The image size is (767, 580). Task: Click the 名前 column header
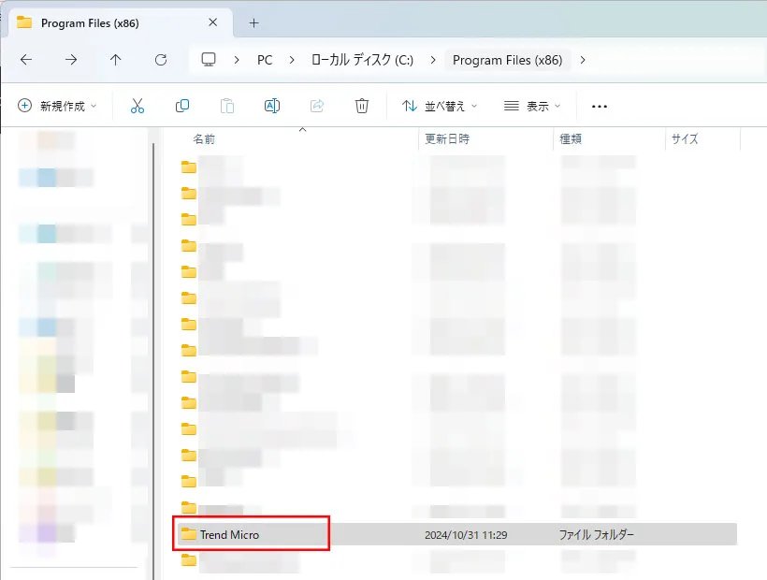click(x=204, y=138)
